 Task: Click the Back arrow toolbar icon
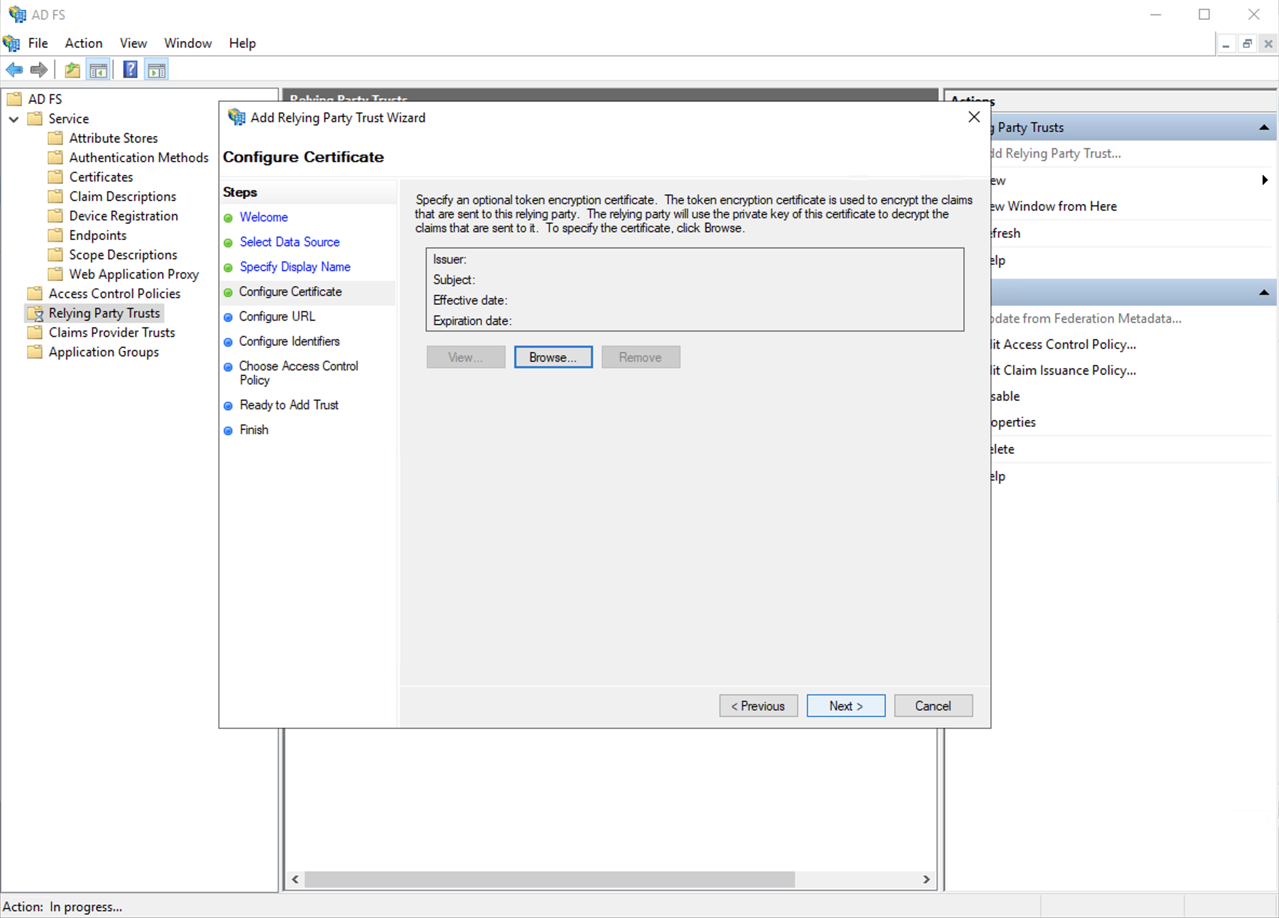pos(14,70)
